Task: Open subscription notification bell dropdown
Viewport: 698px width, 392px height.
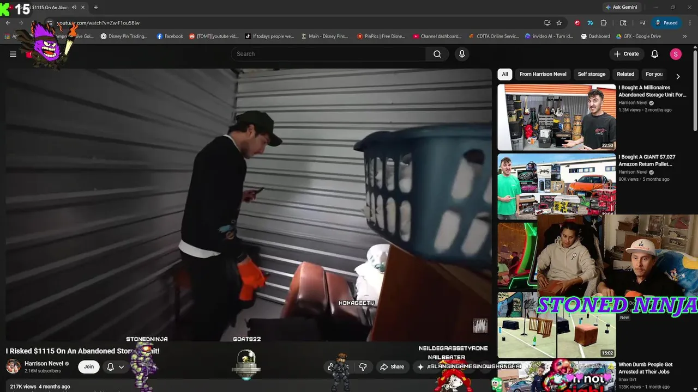Action: pyautogui.click(x=115, y=366)
